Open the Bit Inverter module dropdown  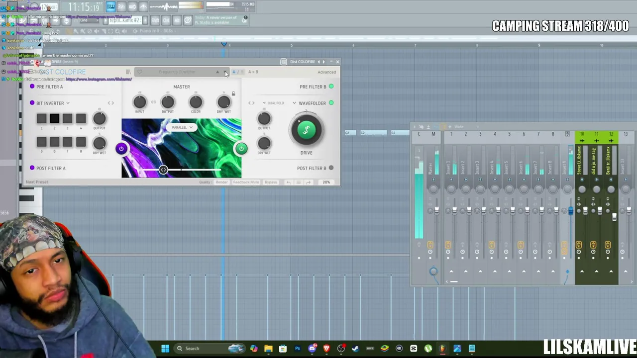(x=68, y=103)
